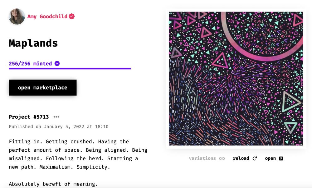Open the Amy Goodchild author link

(x=47, y=16)
